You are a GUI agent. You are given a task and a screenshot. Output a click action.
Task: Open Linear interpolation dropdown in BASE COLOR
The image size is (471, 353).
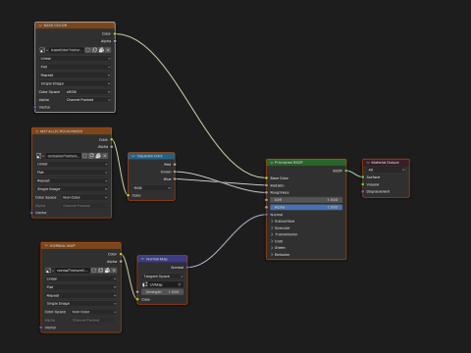coord(76,59)
